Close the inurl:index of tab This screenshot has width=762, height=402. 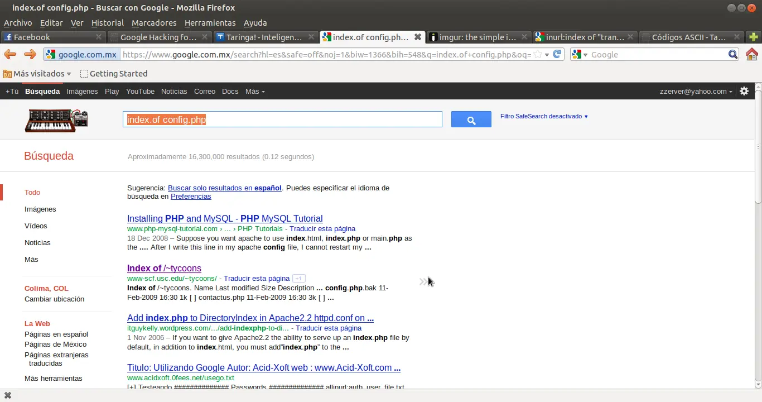[630, 37]
